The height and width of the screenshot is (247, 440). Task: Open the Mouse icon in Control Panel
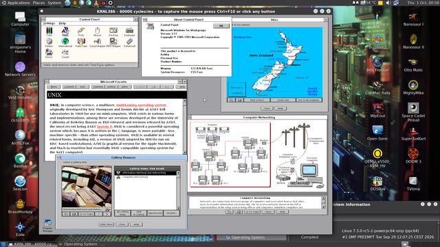[97, 32]
